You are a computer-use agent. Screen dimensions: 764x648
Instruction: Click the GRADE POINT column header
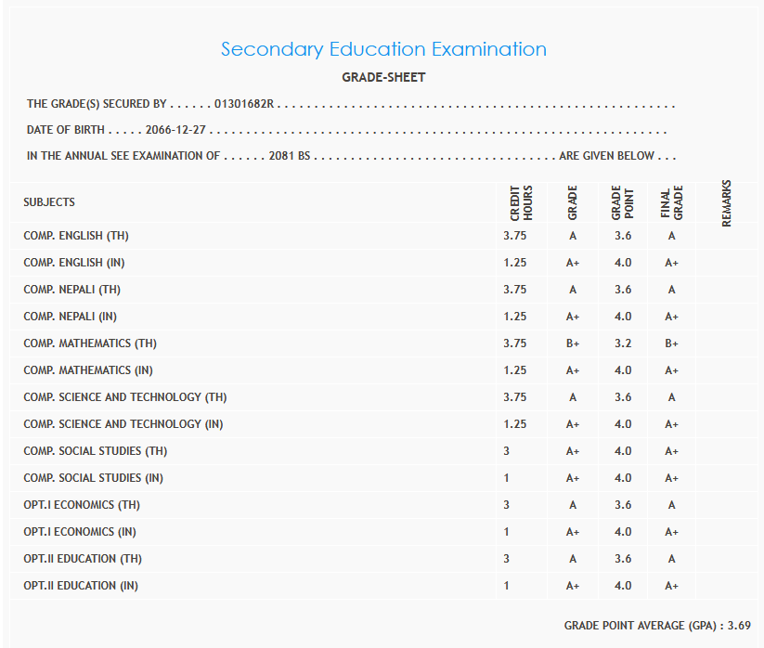[622, 202]
